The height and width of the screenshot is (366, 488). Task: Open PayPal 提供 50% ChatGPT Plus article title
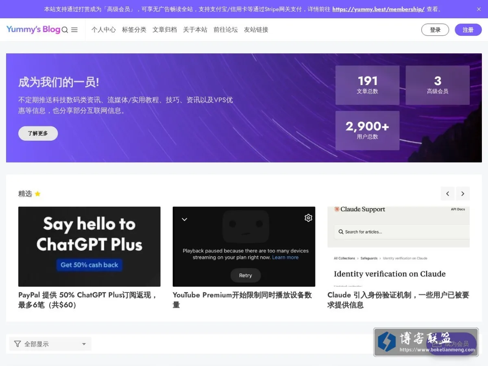pos(88,300)
